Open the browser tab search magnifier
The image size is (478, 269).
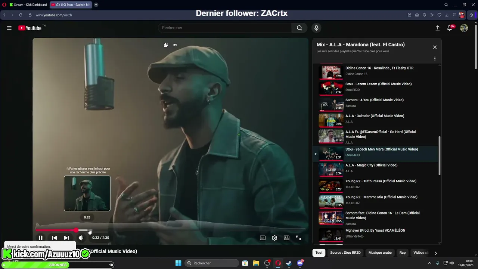coord(446,5)
